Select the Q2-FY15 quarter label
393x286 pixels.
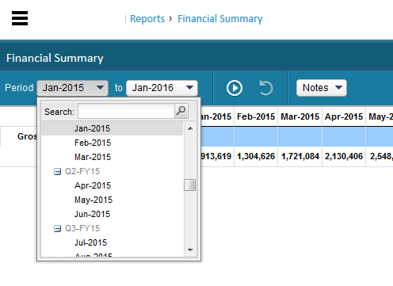click(82, 171)
